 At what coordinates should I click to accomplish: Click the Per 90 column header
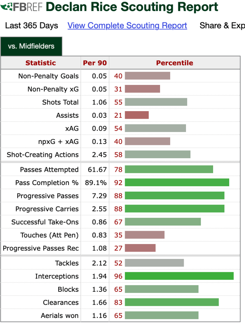[x=95, y=63]
